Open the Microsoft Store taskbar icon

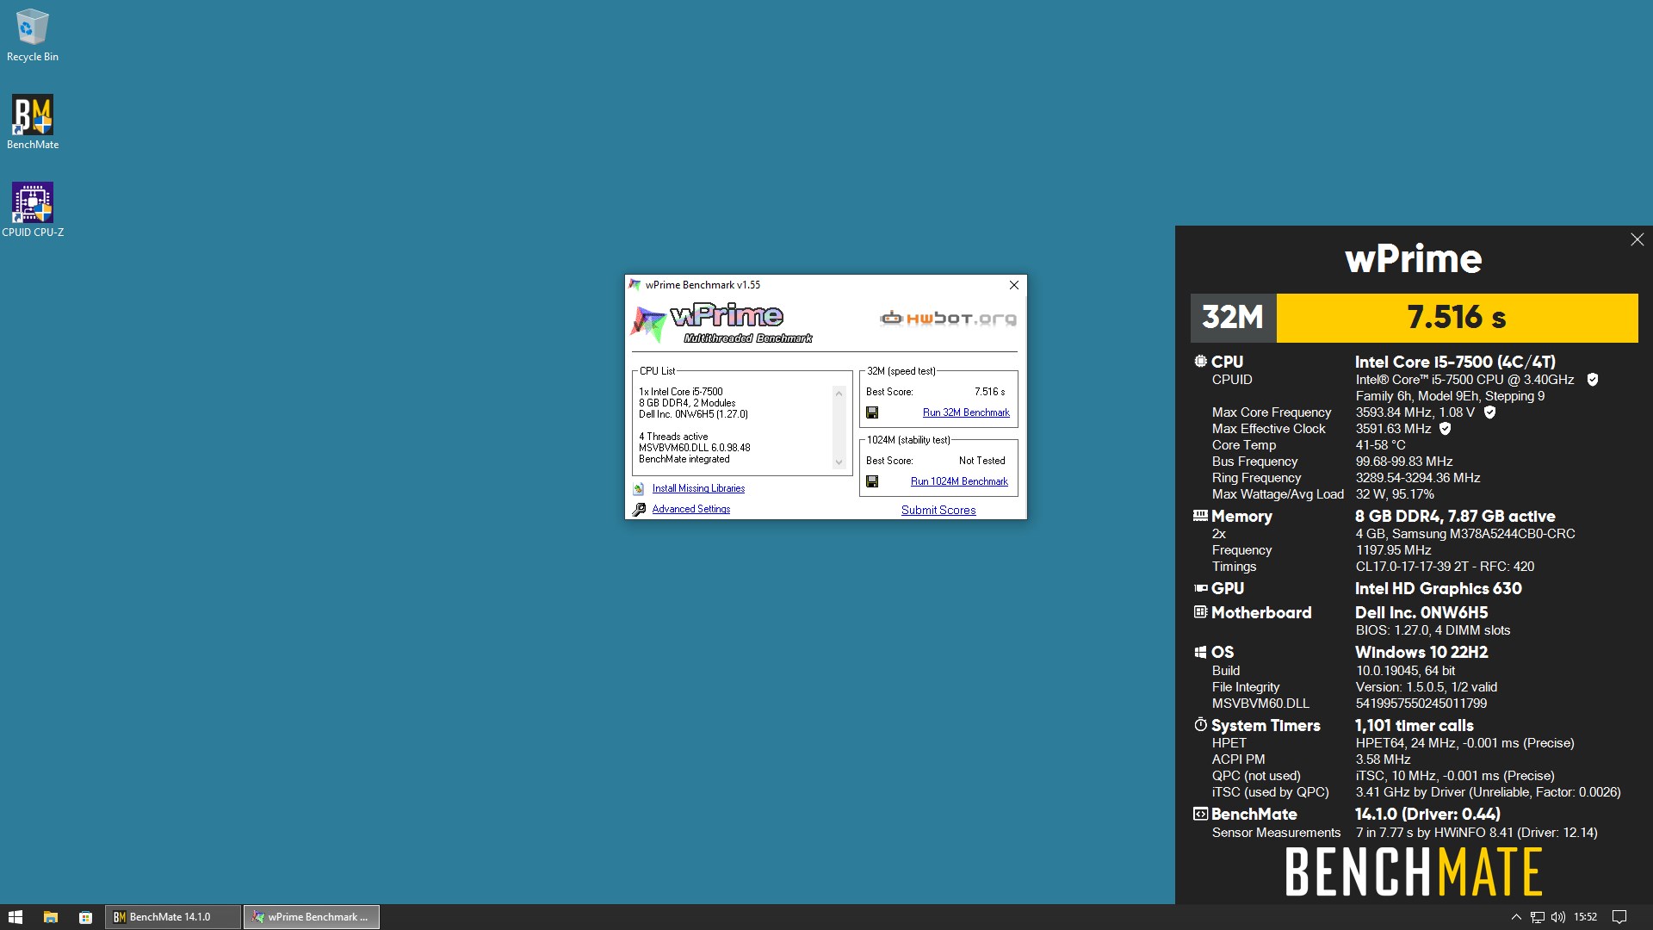pos(85,917)
